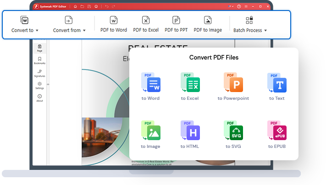Open the language flag dropdown

231,6
